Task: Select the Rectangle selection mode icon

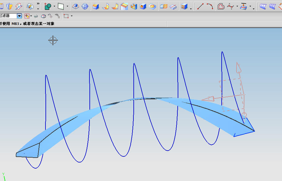Action: coord(66,16)
